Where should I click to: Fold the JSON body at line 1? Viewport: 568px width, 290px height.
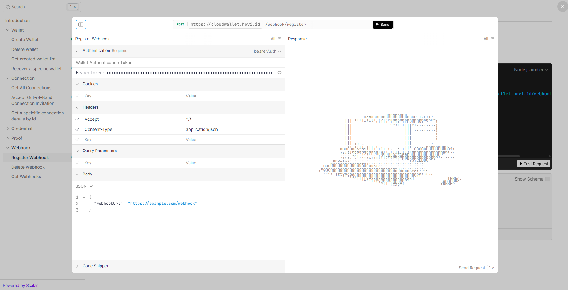pos(84,197)
